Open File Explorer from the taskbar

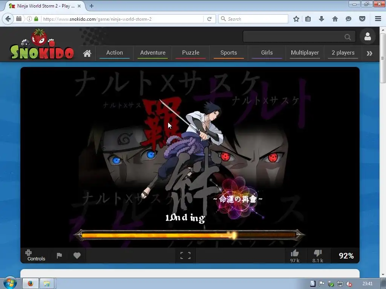(47, 284)
